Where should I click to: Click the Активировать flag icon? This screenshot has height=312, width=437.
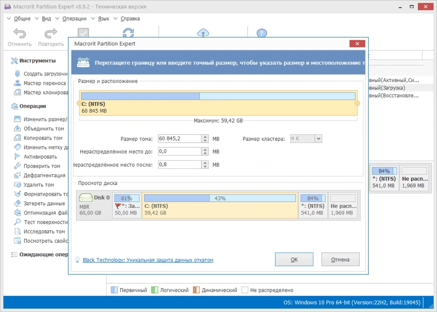[x=17, y=157]
